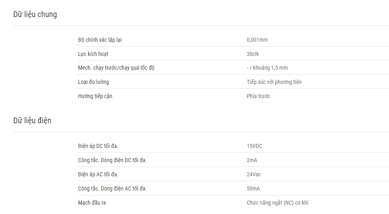Image resolution: width=389 pixels, height=214 pixels.
Task: Select the 'Lực kích hoạt' row label
Action: click(x=93, y=54)
